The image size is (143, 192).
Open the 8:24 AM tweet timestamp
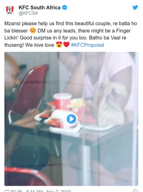(x=35, y=191)
